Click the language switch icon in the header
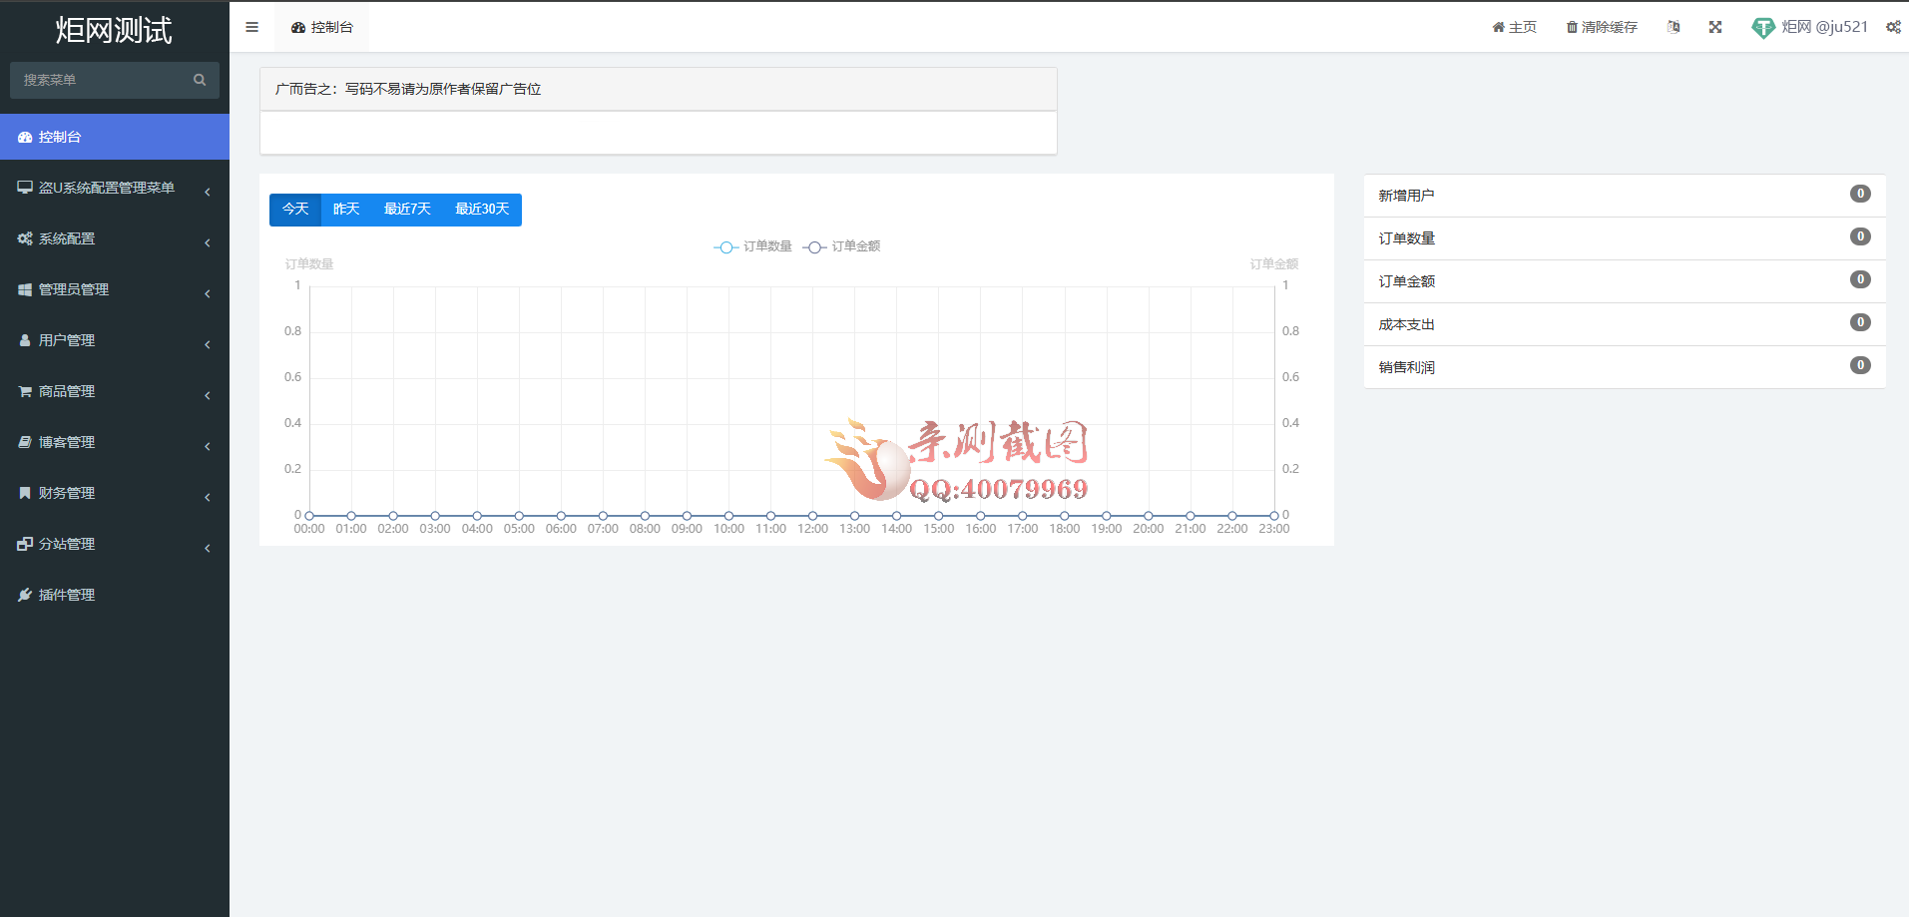 [x=1674, y=27]
